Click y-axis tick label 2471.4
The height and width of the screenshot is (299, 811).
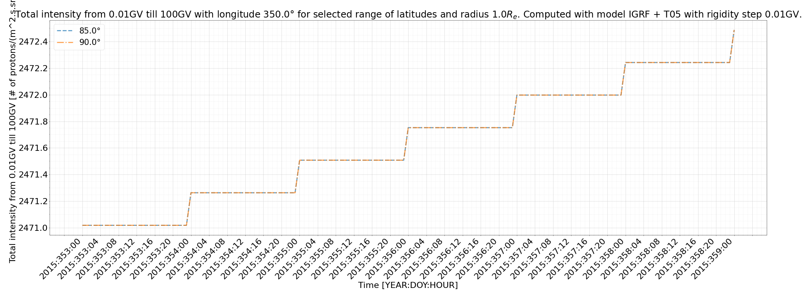click(x=34, y=174)
